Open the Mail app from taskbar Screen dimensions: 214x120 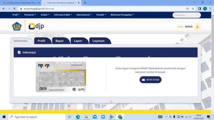pos(95,117)
